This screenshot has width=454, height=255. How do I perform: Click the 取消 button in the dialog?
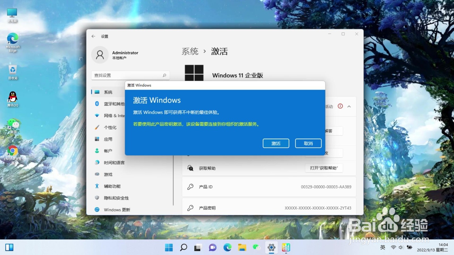[308, 143]
